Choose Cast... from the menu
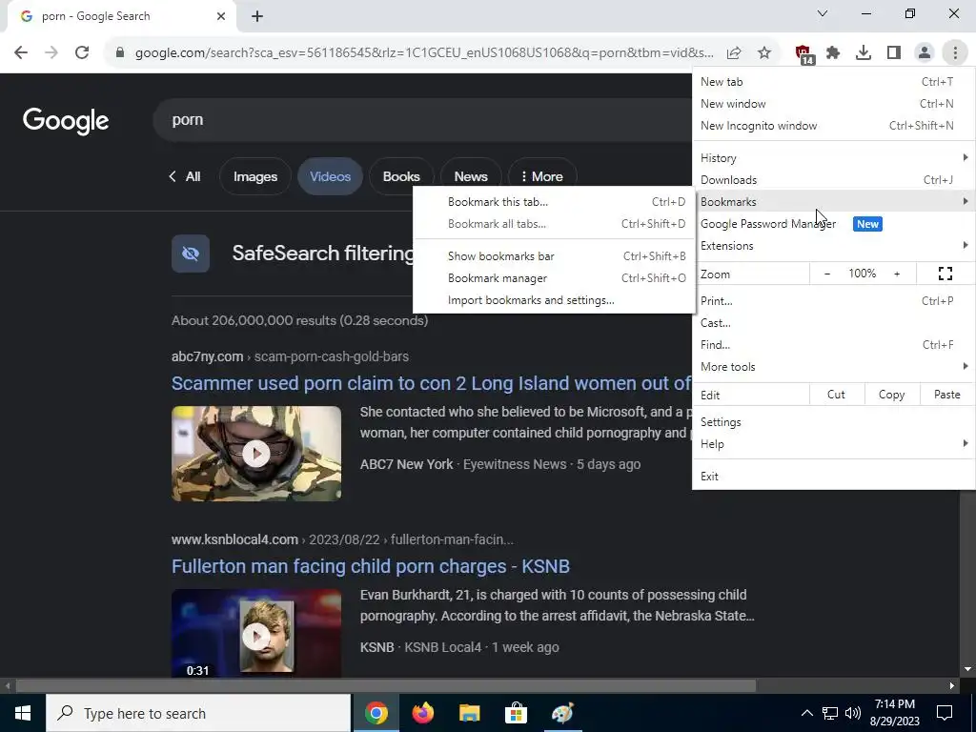The image size is (976, 732). coord(833,323)
